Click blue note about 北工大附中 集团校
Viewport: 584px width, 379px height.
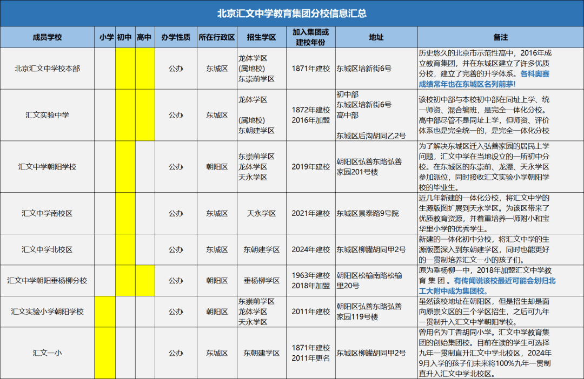point(487,286)
